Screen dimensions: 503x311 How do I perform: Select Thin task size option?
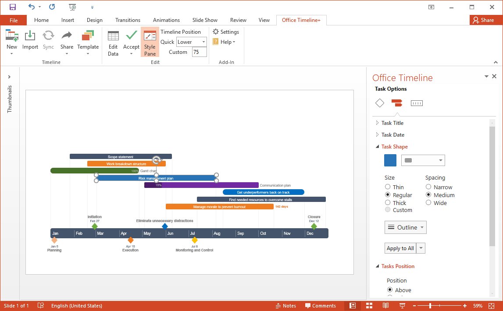(388, 187)
